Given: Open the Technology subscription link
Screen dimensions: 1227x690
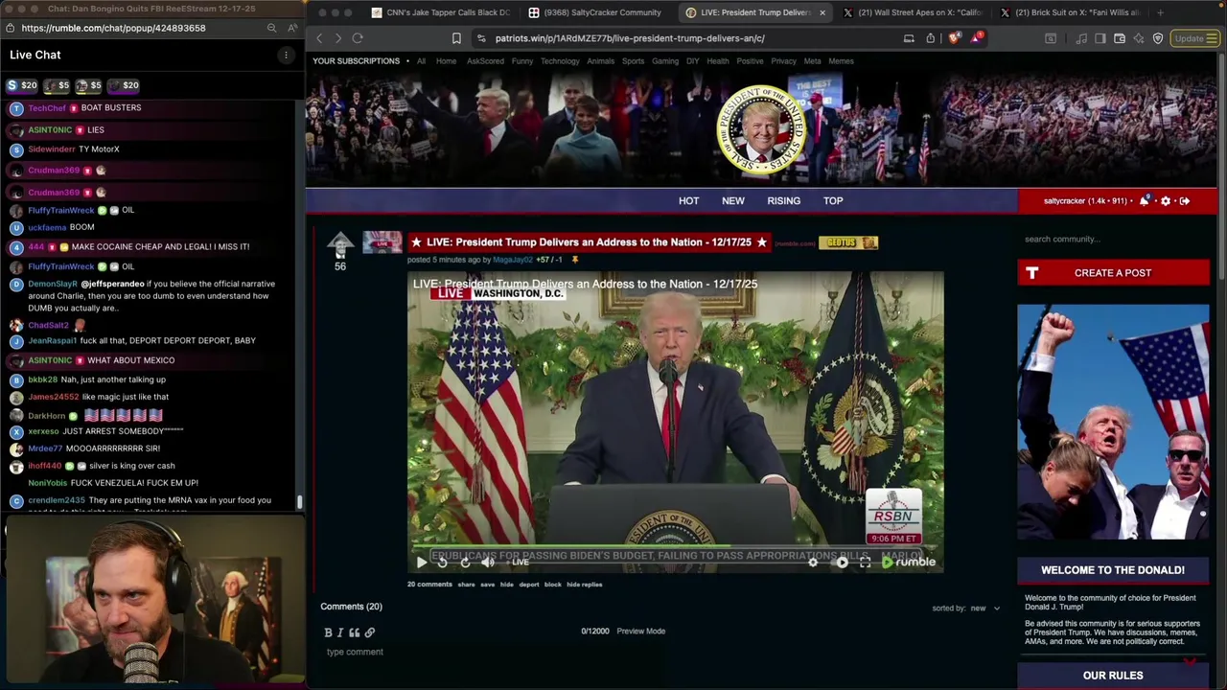Looking at the screenshot, I should [x=560, y=61].
